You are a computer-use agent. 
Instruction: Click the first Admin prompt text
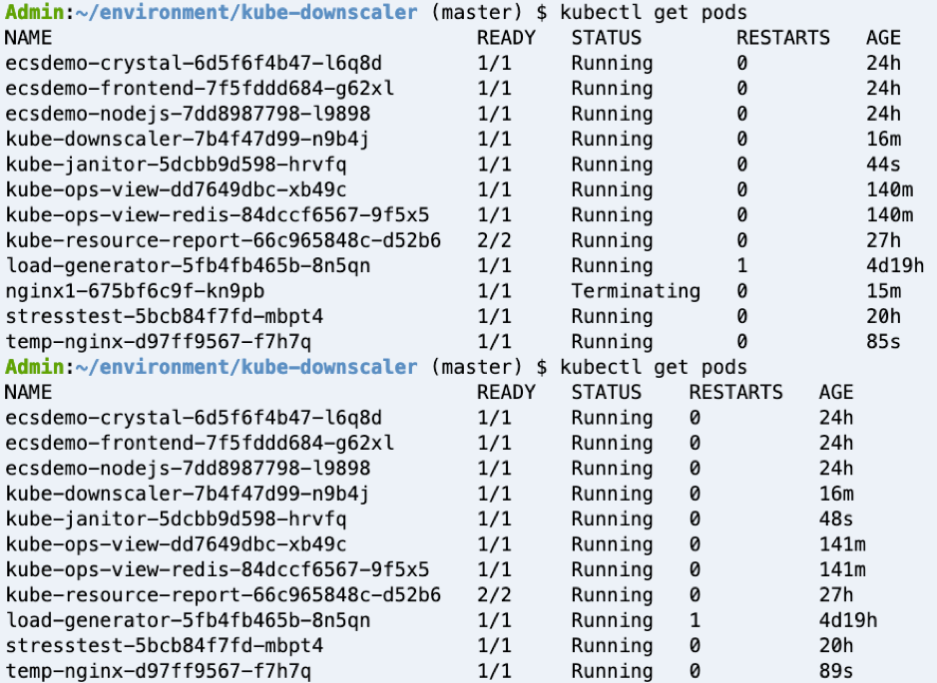34,13
